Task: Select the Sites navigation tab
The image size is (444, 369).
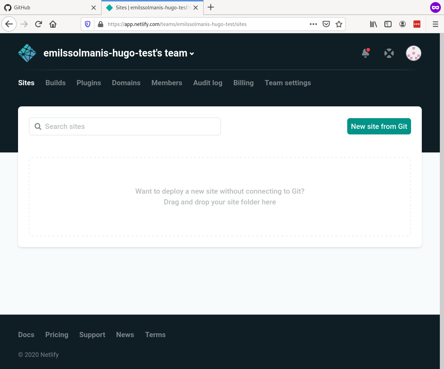Action: click(26, 83)
